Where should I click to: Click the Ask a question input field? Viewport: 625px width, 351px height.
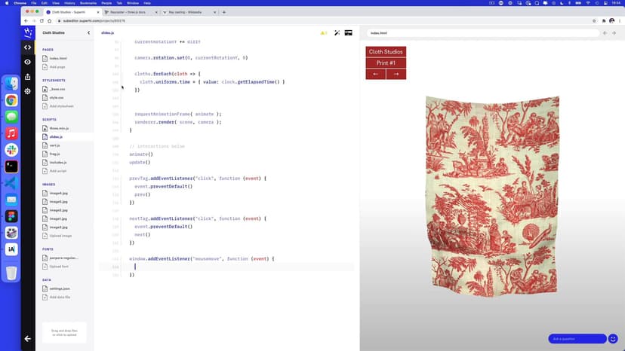577,339
